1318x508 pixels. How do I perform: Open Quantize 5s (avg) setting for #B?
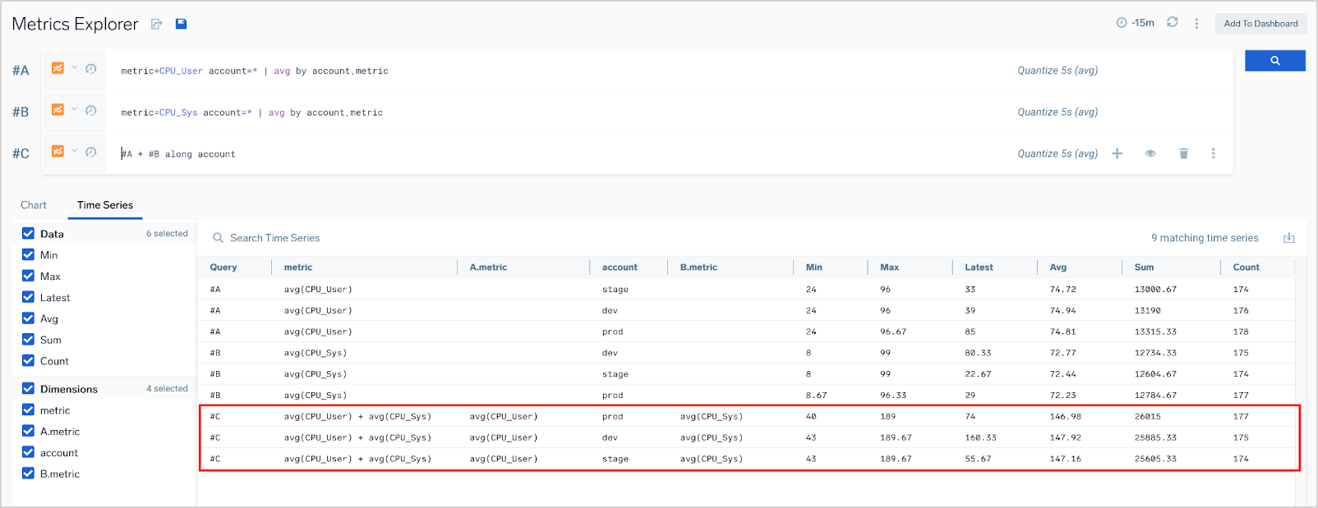click(x=1057, y=112)
